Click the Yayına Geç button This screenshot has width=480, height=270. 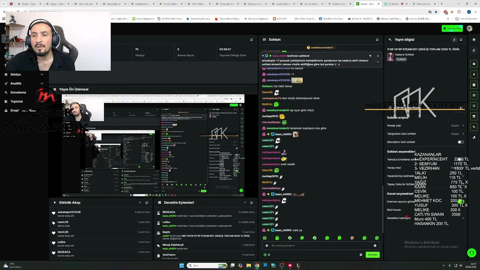pos(452,28)
